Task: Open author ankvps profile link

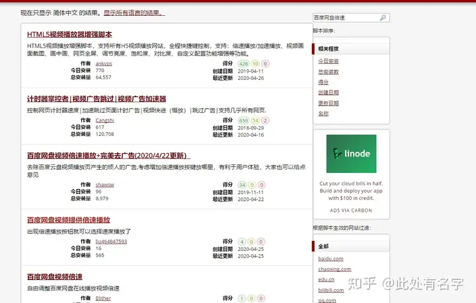Action: (x=104, y=63)
